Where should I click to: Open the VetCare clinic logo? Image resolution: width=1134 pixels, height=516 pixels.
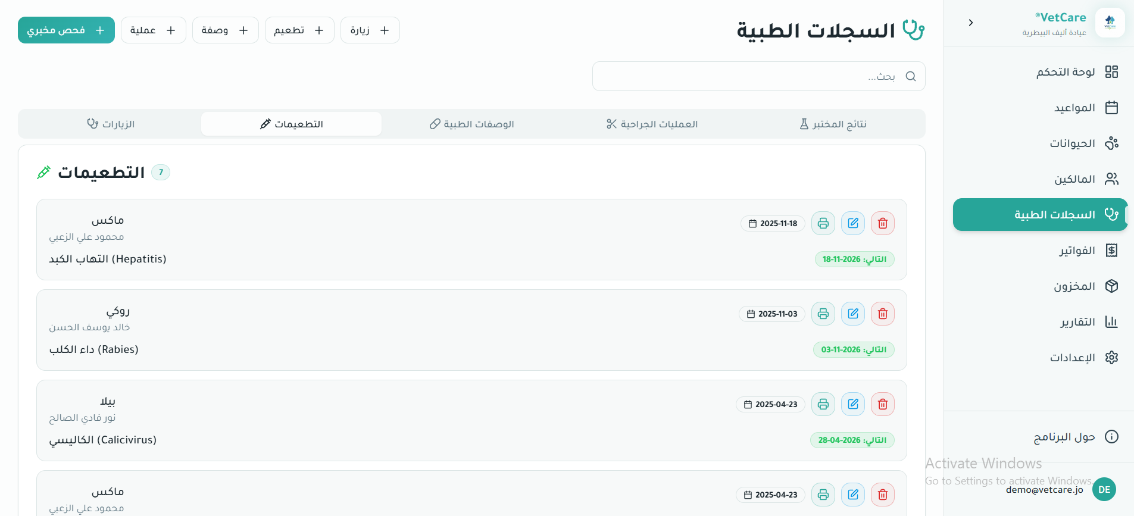1110,23
